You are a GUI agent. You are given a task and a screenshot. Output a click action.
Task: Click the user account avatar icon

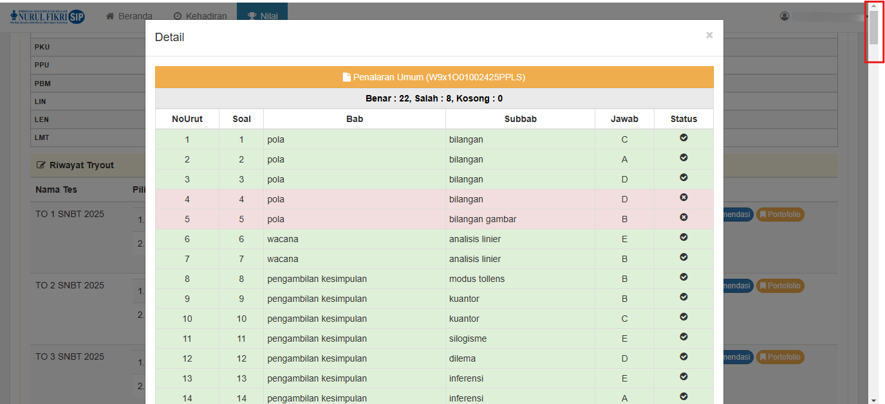tap(785, 16)
